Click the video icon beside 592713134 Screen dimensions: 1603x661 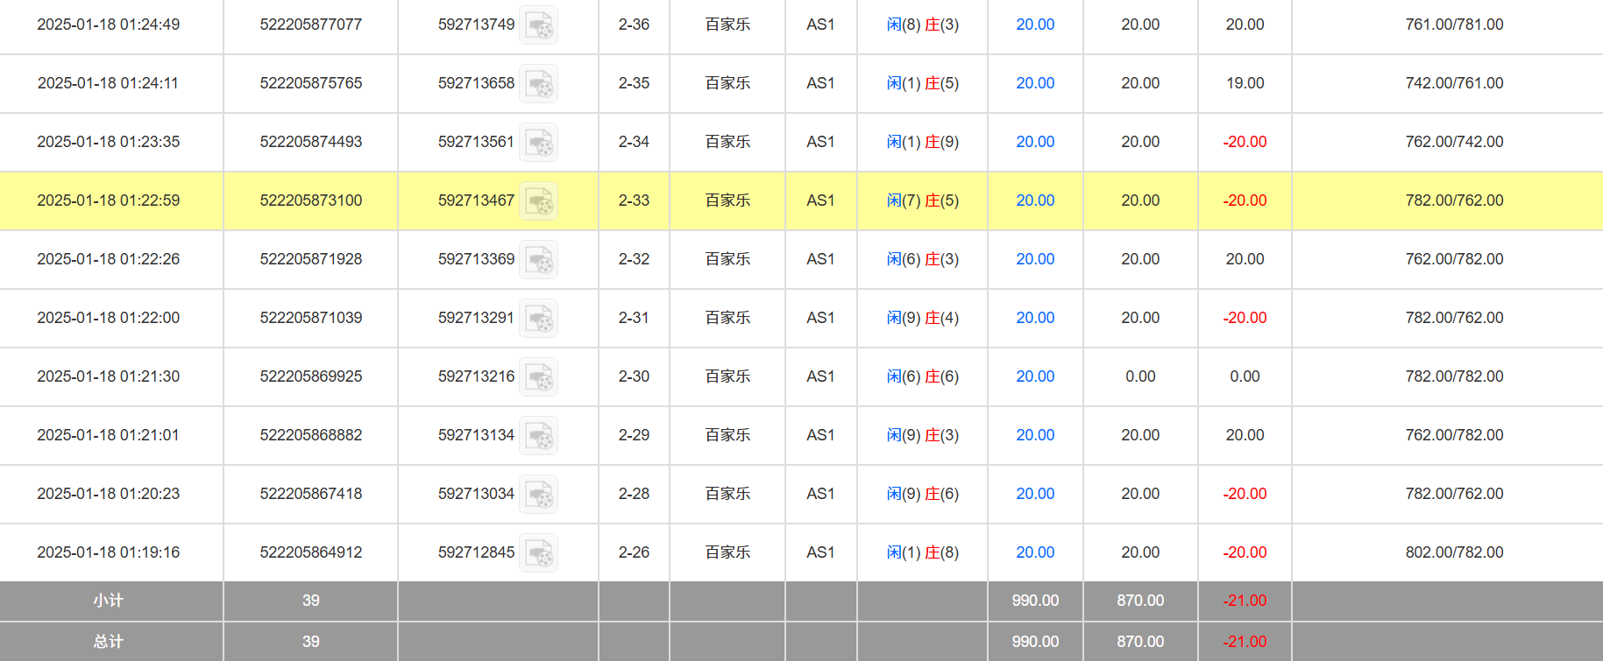[538, 436]
